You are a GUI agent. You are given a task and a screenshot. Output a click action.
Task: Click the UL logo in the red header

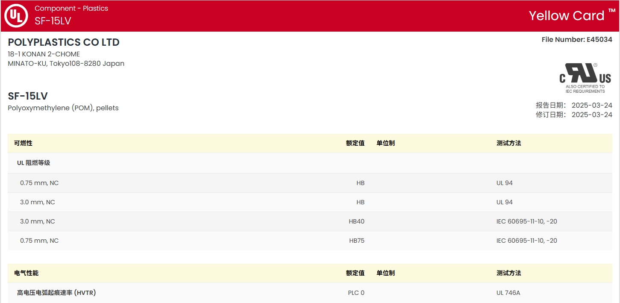(16, 16)
